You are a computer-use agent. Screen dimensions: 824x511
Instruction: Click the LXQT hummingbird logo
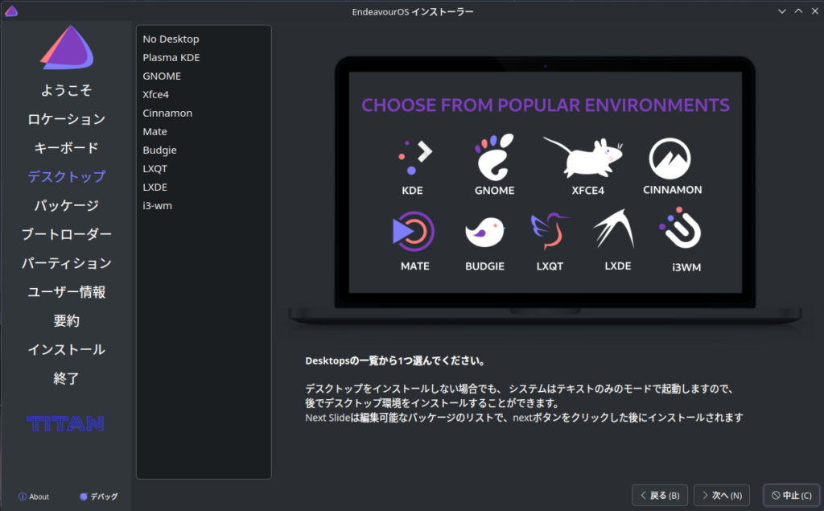pyautogui.click(x=548, y=233)
